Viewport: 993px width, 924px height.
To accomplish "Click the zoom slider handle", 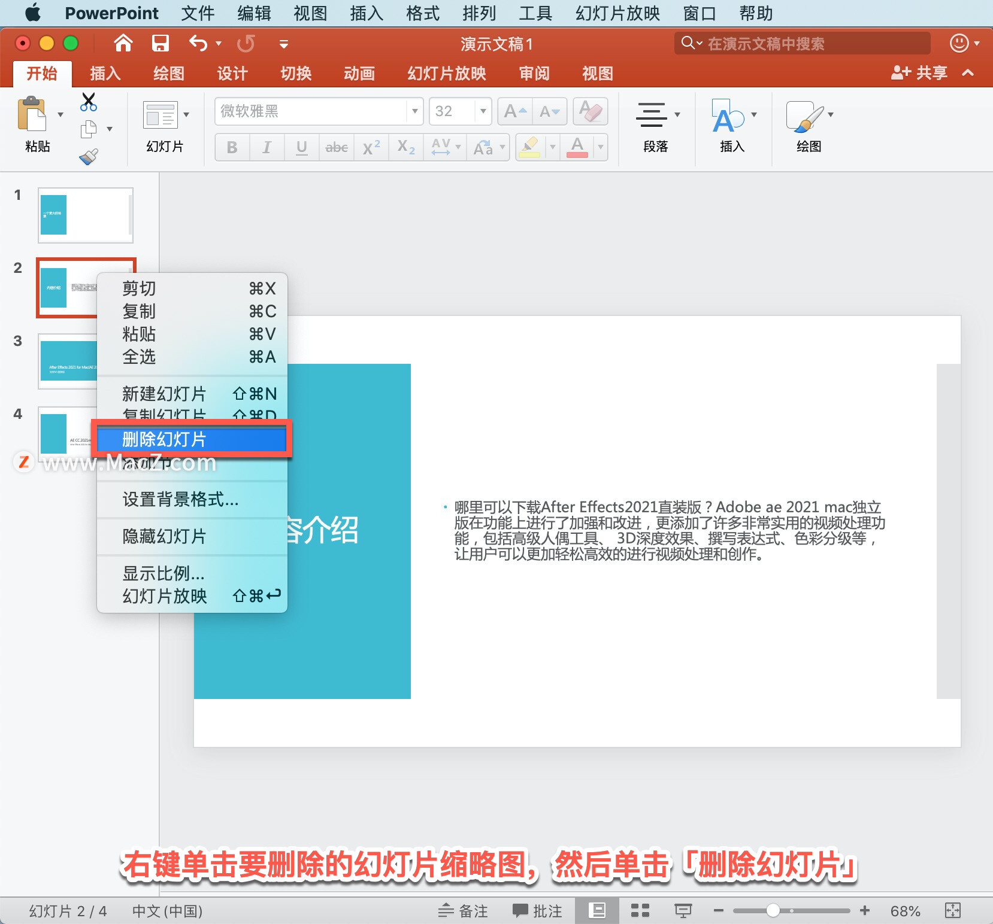I will pos(773,910).
